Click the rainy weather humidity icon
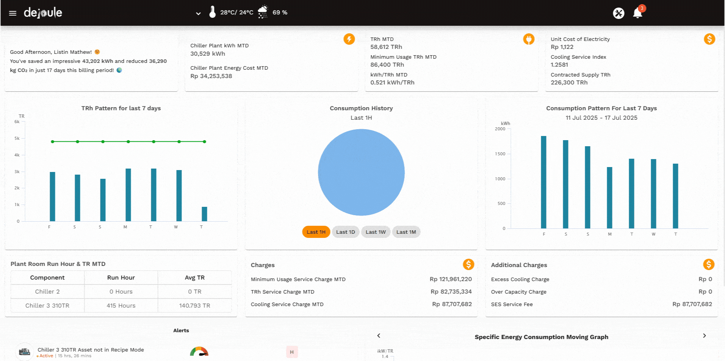 tap(263, 12)
